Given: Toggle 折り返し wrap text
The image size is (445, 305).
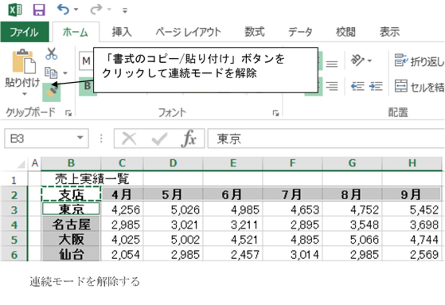Looking at the screenshot, I should click(419, 61).
